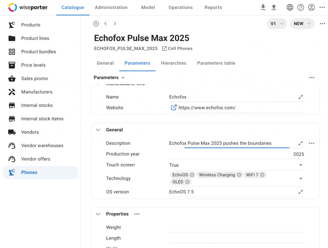
Task: Click the Length input field
Action: tap(237, 238)
